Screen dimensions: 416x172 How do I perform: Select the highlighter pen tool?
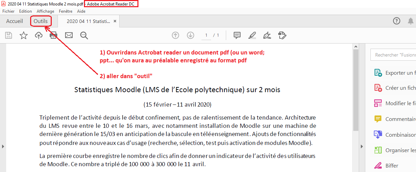(x=252, y=35)
